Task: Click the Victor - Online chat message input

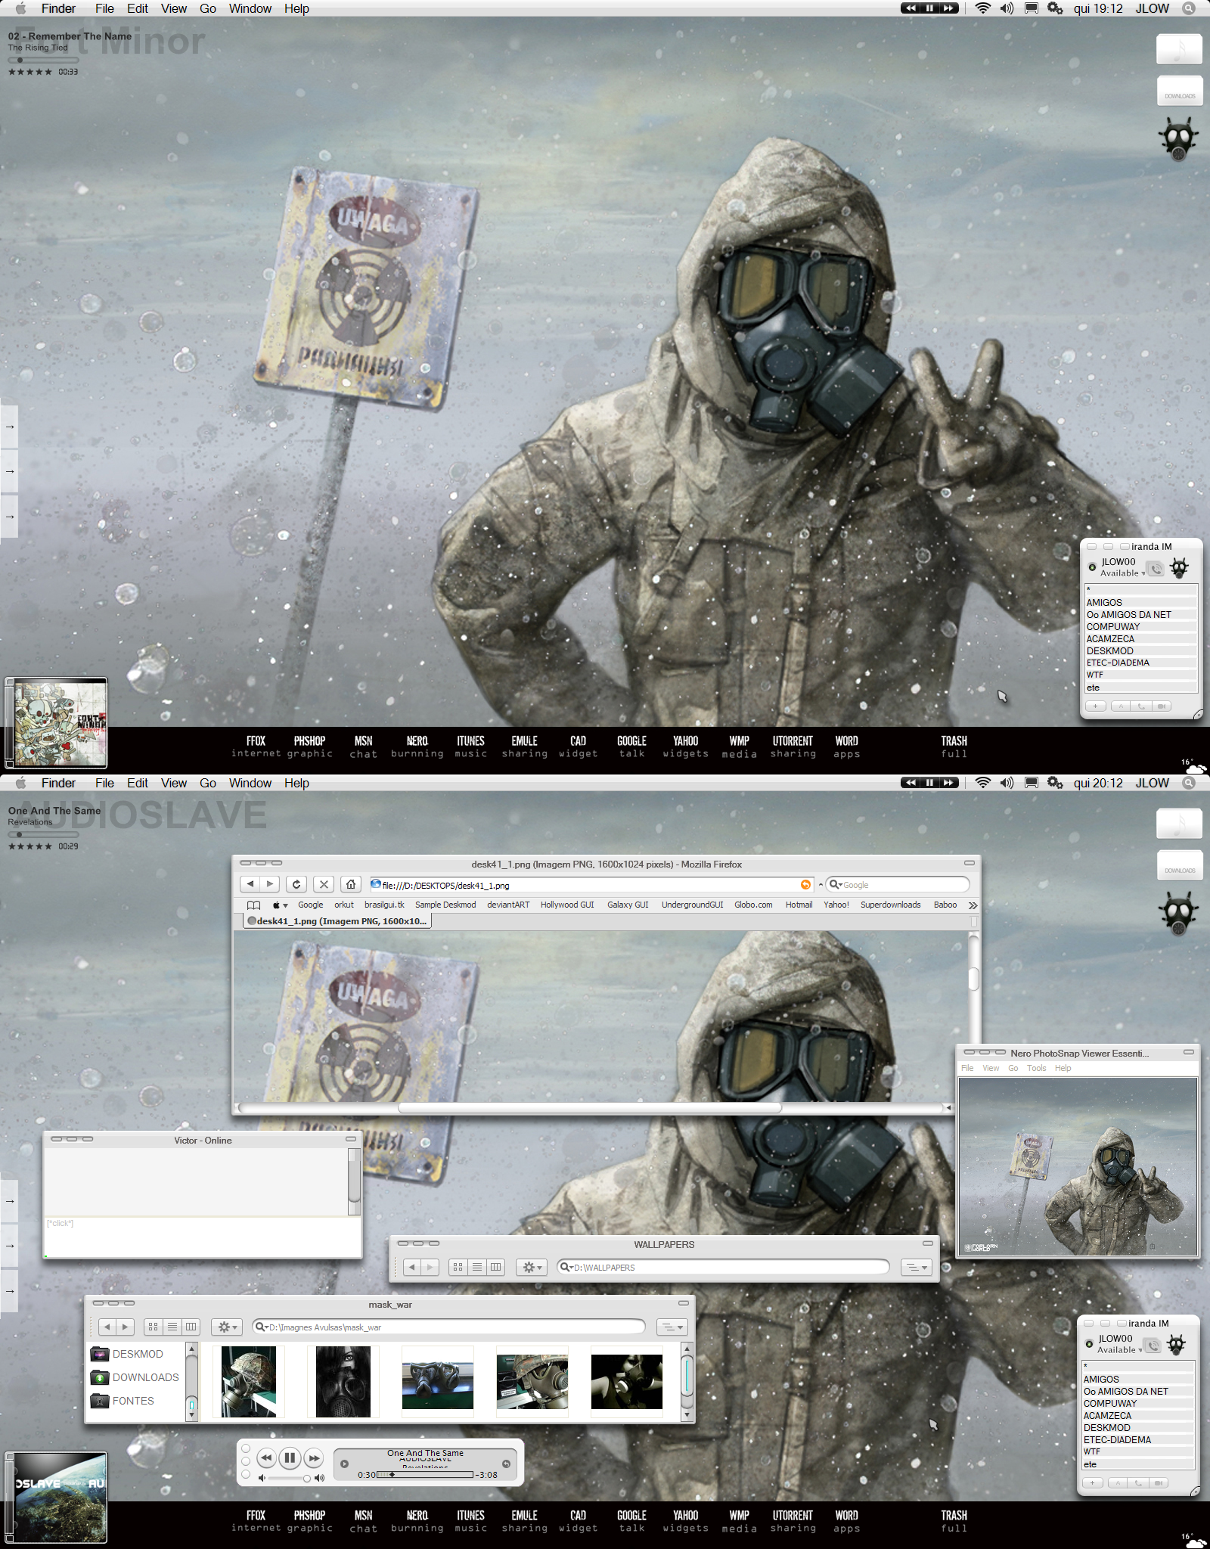Action: [x=202, y=1237]
